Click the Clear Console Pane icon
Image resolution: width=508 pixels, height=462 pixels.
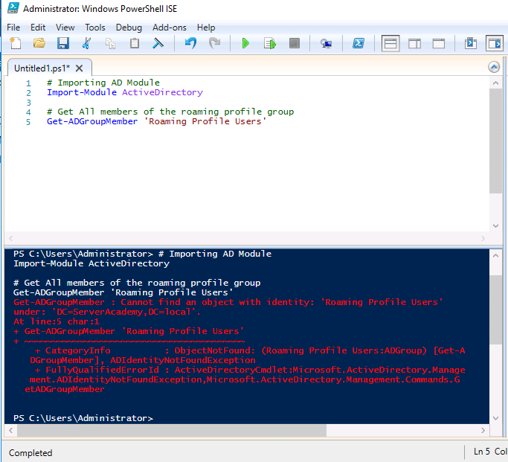click(158, 44)
